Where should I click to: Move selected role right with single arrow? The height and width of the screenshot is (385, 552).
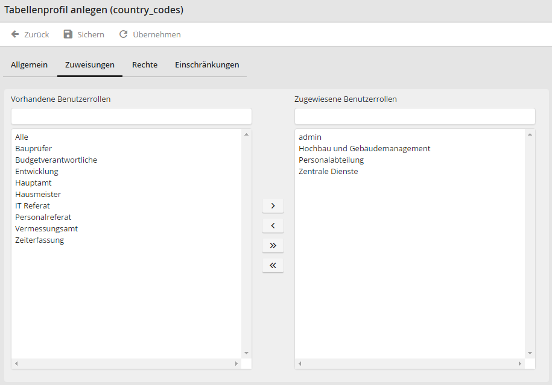click(273, 206)
